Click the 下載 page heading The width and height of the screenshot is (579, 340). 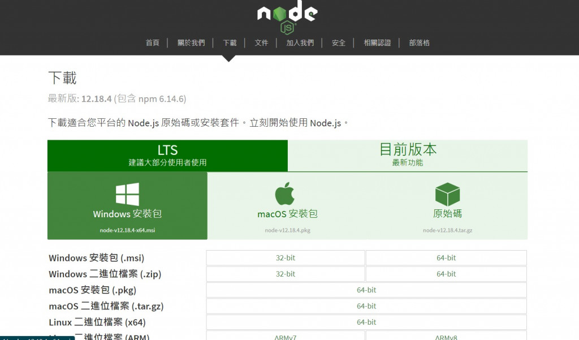[x=62, y=78]
